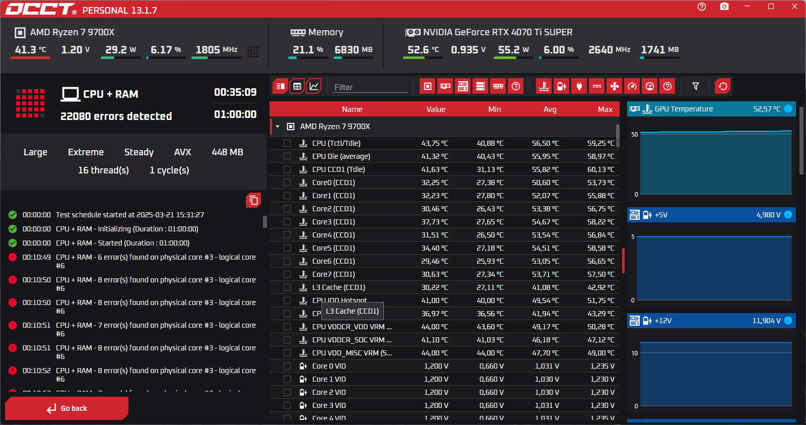
Task: Click the graphs panel scrollbar
Action: pos(801,141)
